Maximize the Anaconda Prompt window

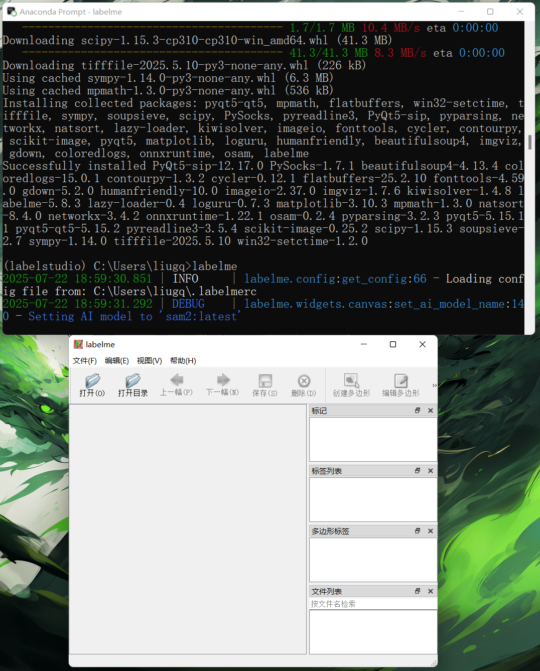click(x=490, y=12)
